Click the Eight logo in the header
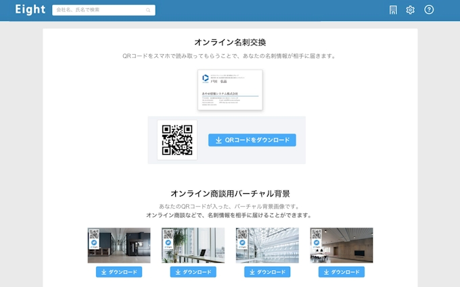 30,10
